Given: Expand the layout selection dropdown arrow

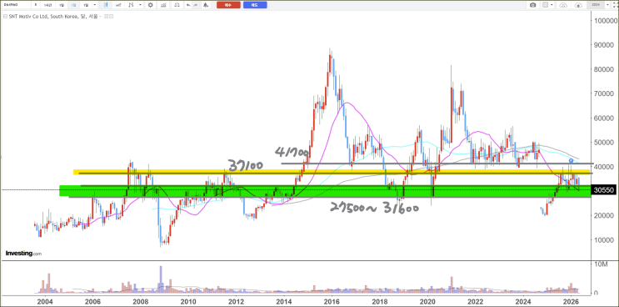Looking at the screenshot, I should click(x=552, y=5).
